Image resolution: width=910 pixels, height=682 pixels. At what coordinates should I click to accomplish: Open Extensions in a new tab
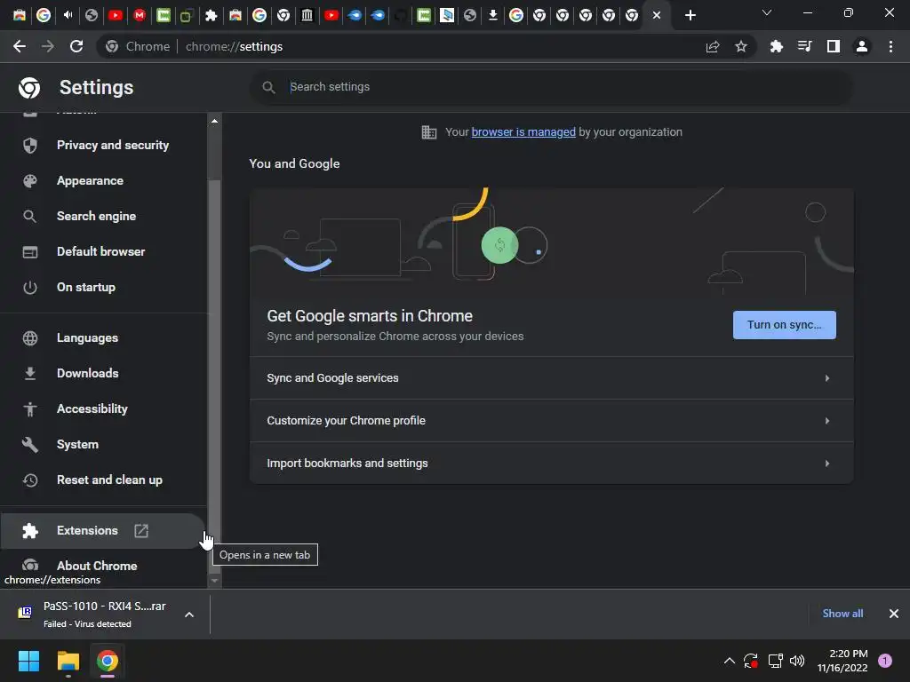(103, 531)
